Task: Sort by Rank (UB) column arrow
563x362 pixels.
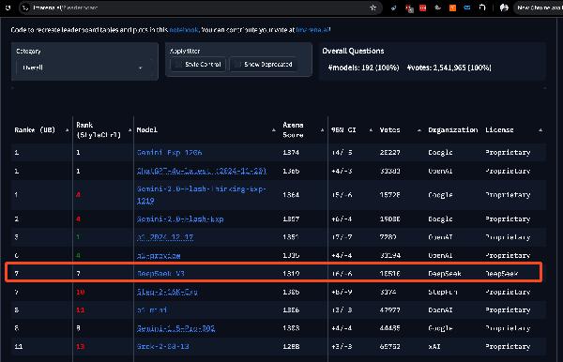Action: coord(68,129)
